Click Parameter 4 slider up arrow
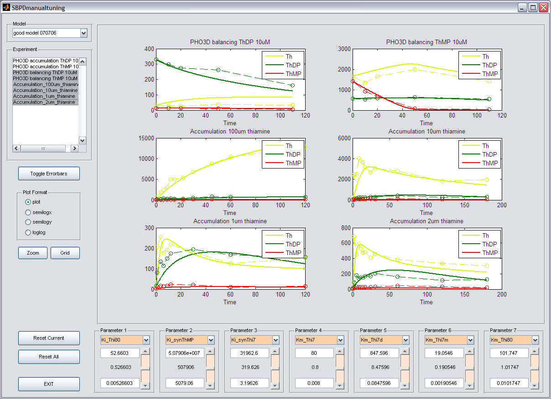The height and width of the screenshot is (399, 551). 339,351
